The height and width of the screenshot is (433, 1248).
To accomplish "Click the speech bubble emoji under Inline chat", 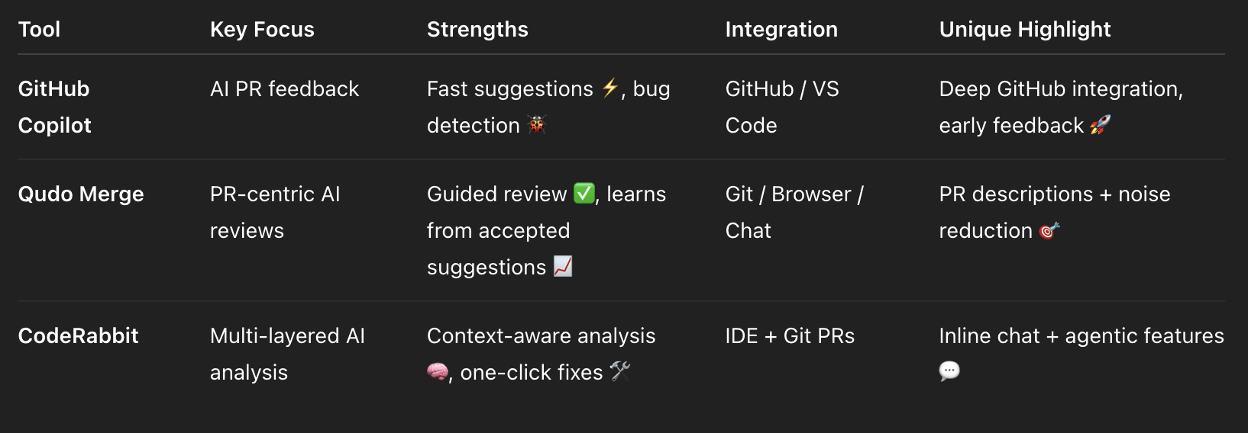I will pos(949,371).
